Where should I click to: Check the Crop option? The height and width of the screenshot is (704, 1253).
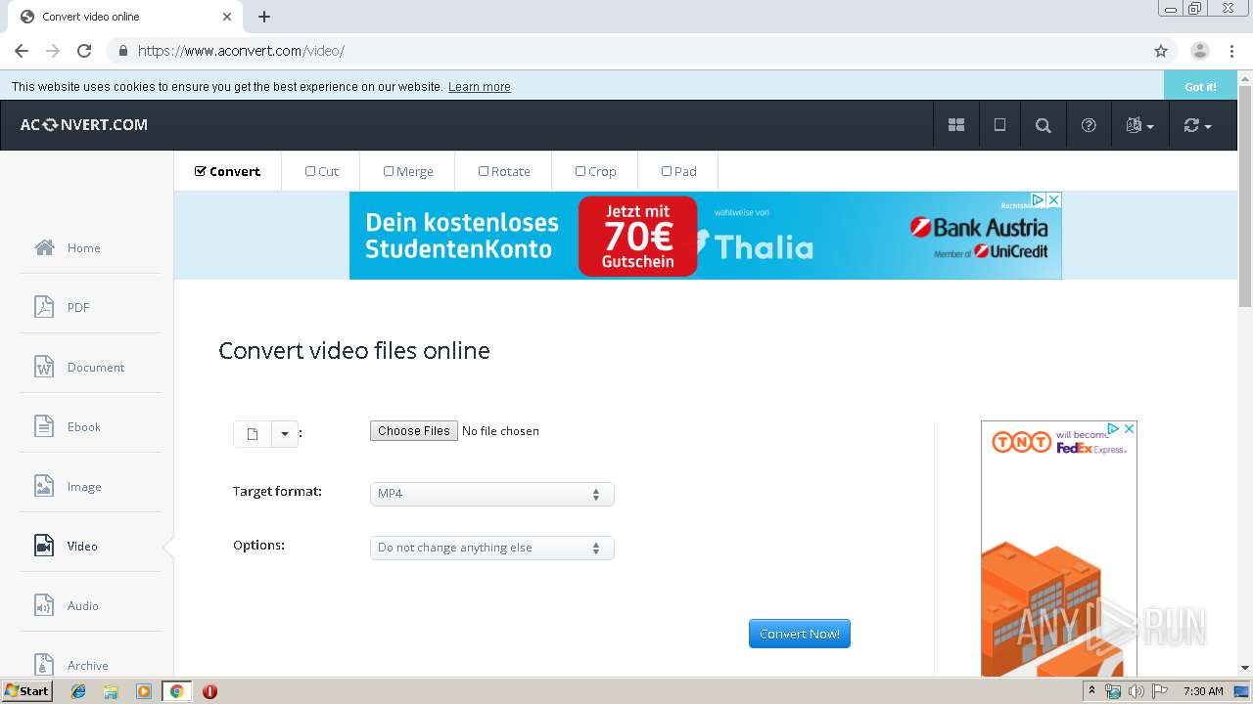coord(580,171)
